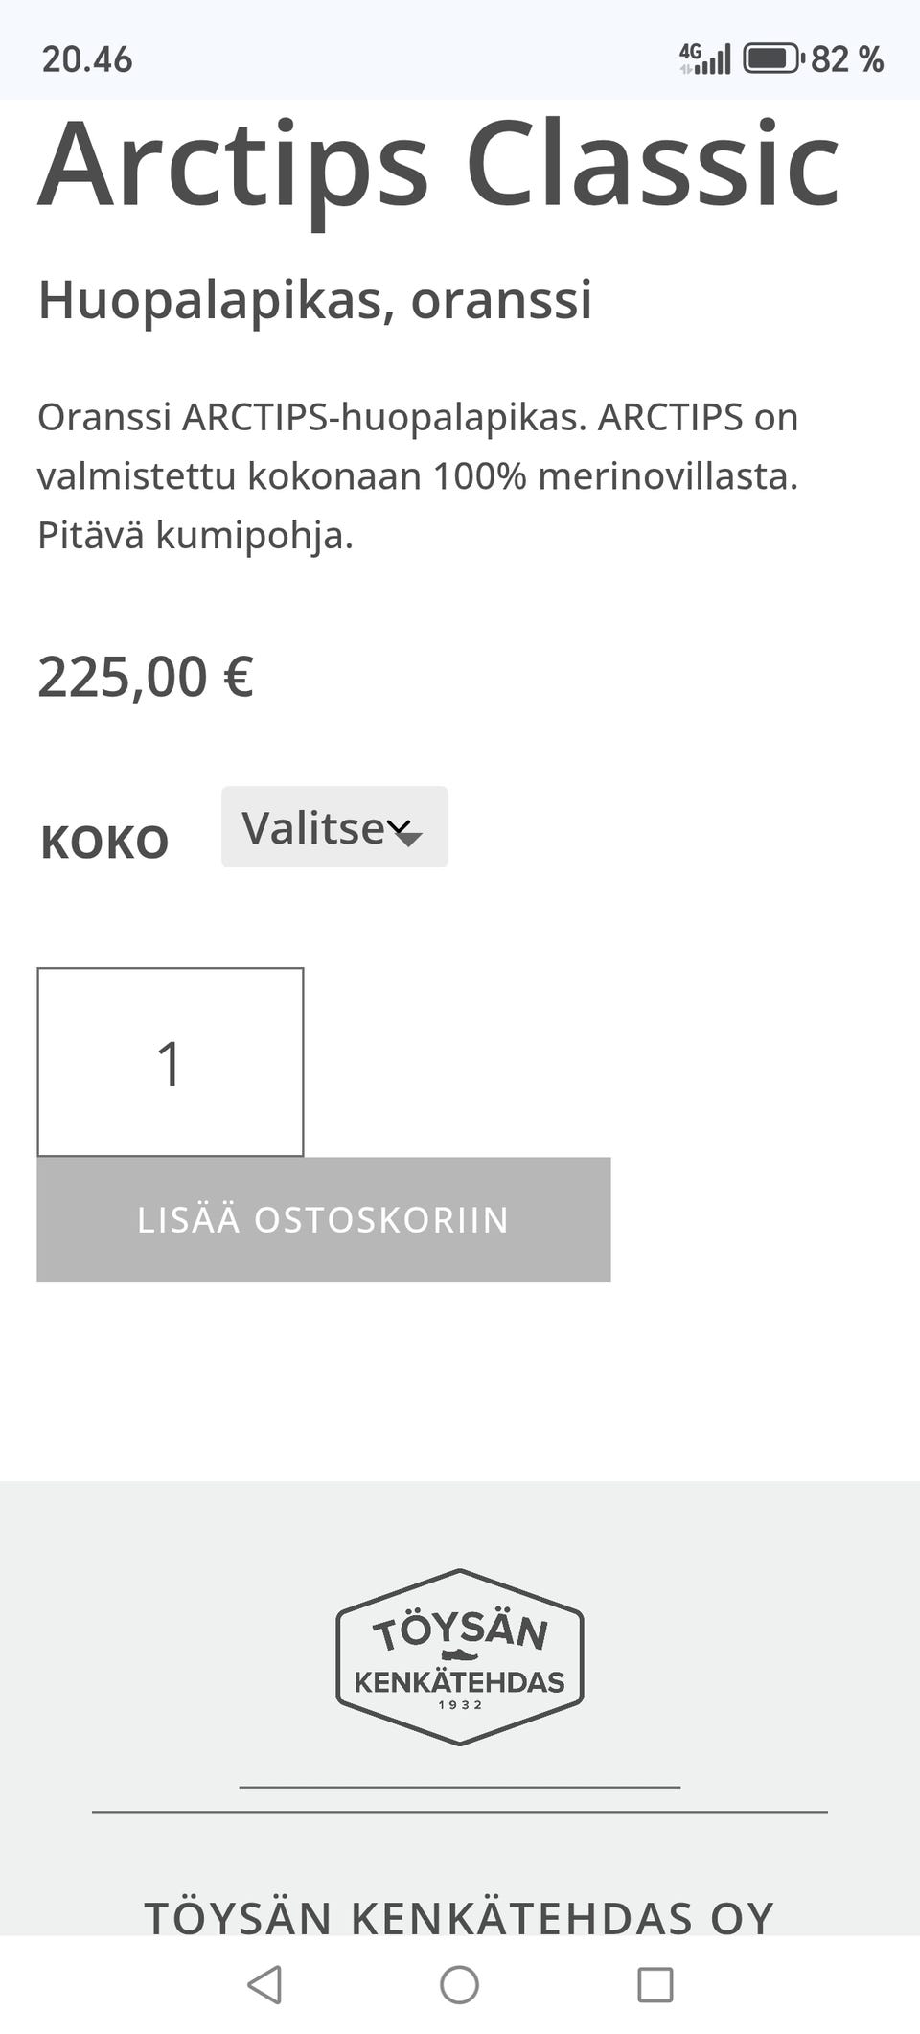Tap the 4G signal strength icon
The image size is (920, 2034).
click(x=706, y=58)
